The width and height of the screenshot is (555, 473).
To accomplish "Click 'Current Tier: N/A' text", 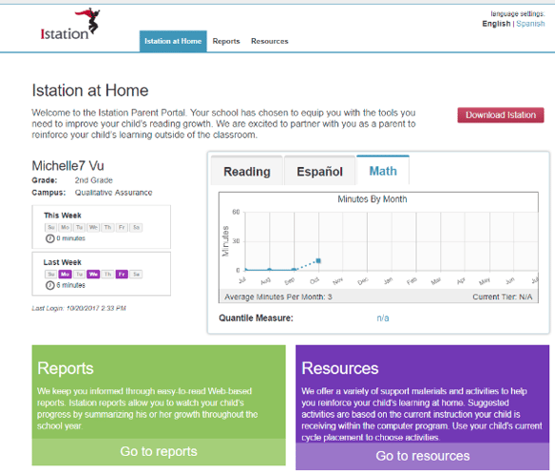I will click(x=503, y=297).
